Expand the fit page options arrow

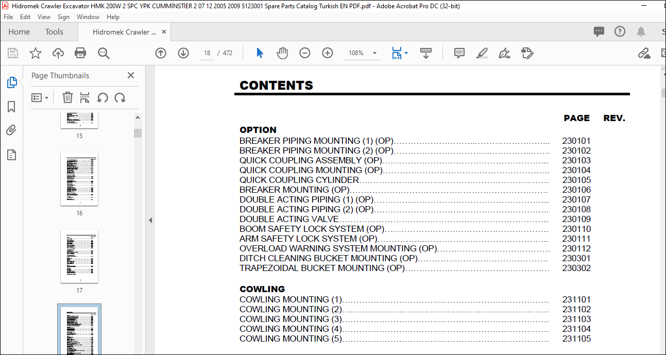click(x=406, y=53)
